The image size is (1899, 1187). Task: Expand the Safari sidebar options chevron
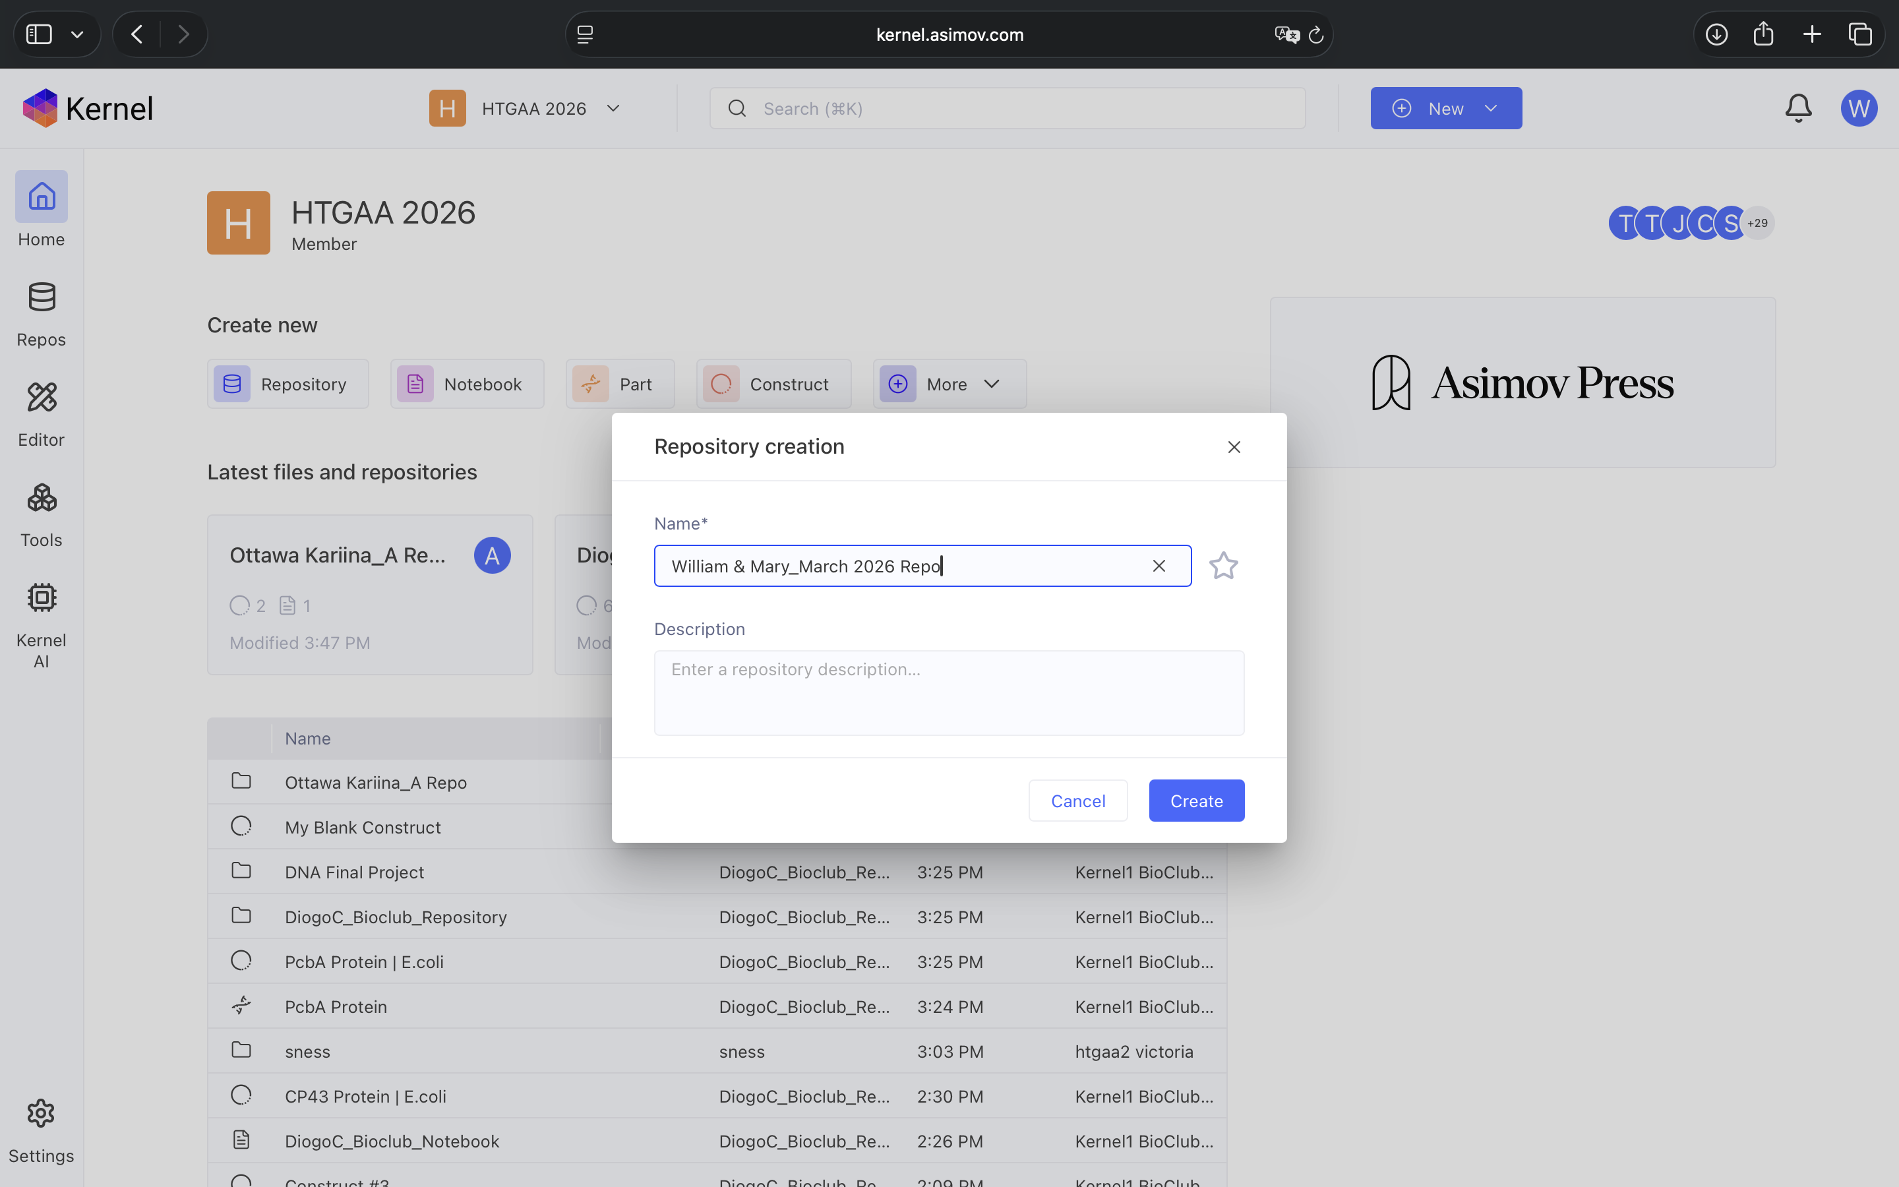point(78,34)
